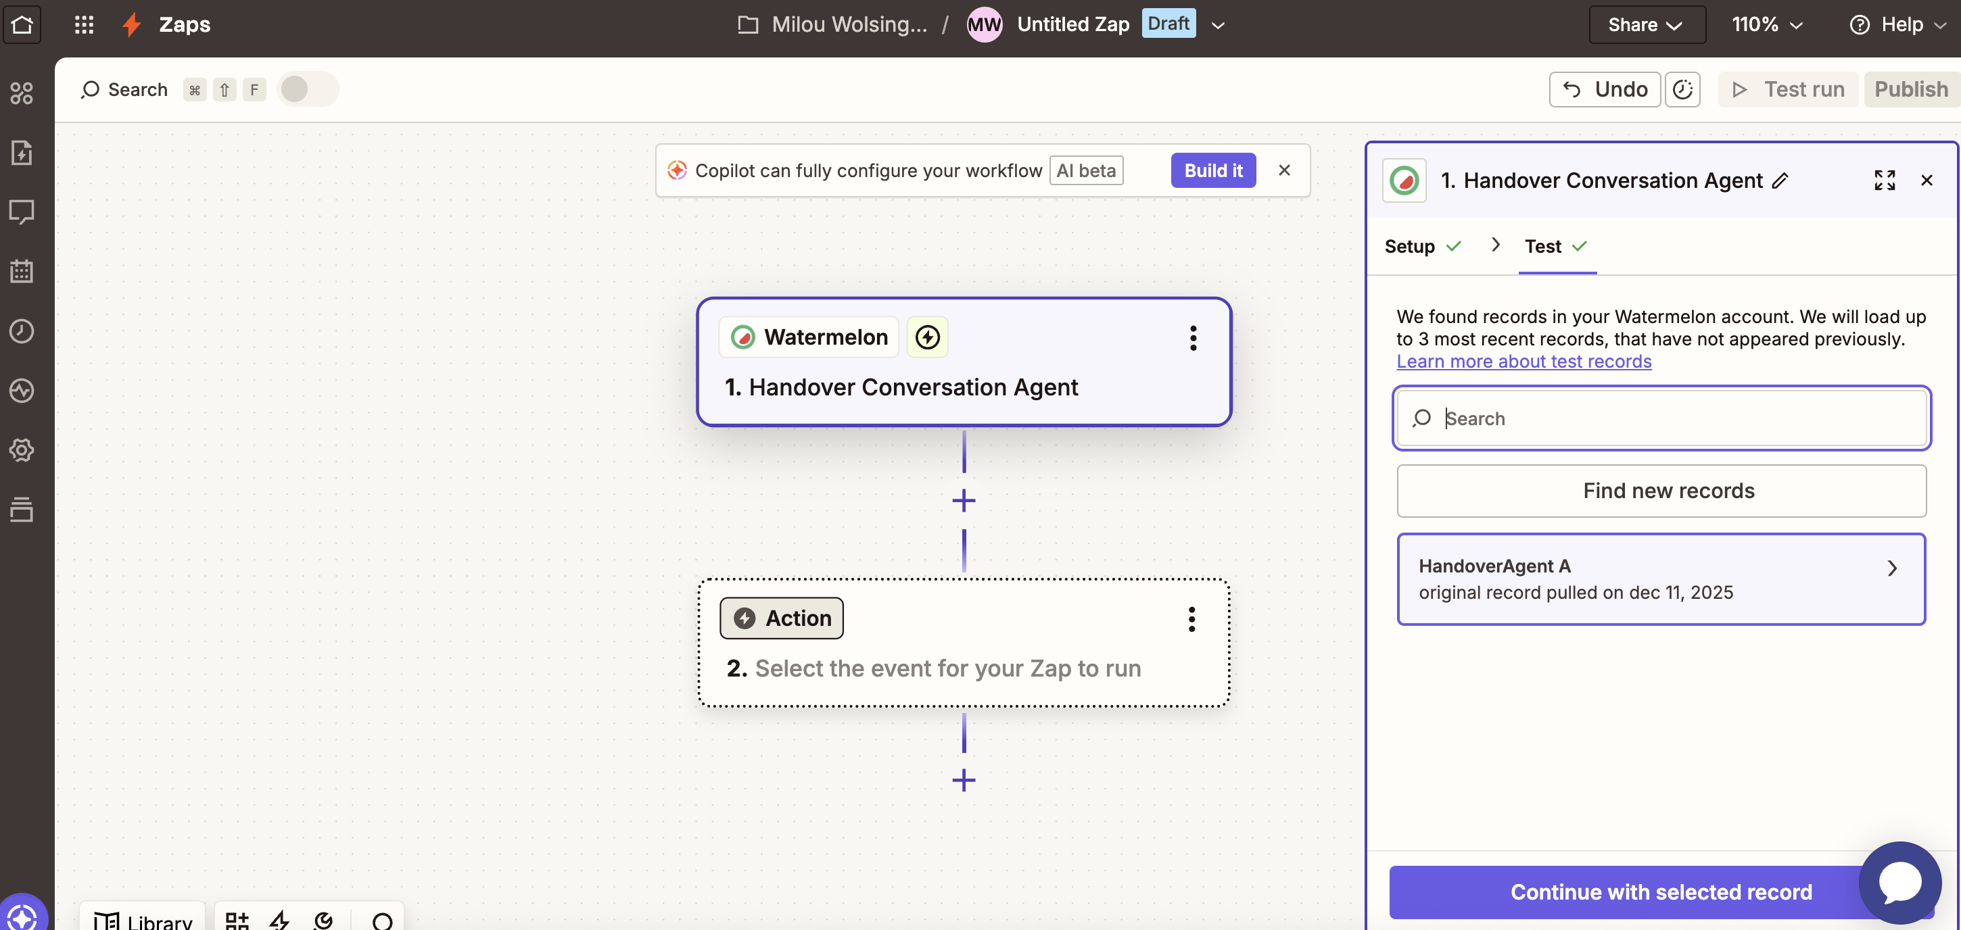Viewport: 1961px width, 930px height.
Task: Open the three-dot menu on the Watermelon trigger
Action: 1193,338
